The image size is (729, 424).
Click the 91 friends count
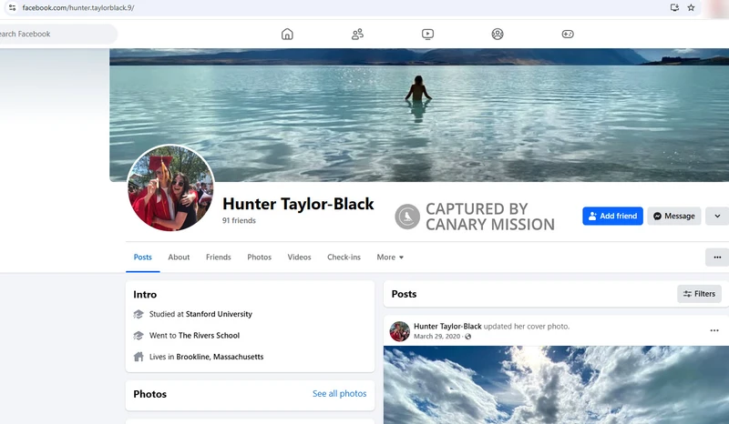click(239, 220)
